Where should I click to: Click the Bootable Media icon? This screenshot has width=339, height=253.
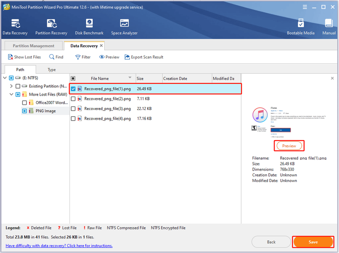pos(300,23)
